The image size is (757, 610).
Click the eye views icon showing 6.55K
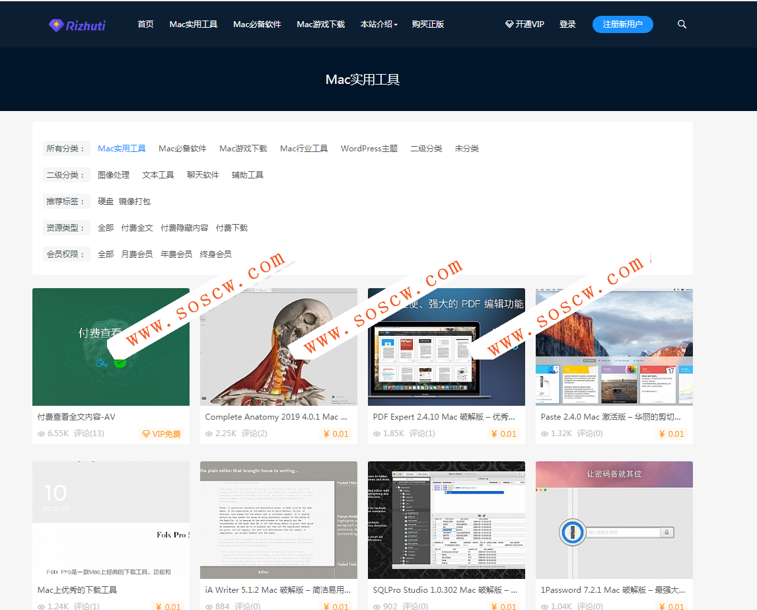click(42, 434)
